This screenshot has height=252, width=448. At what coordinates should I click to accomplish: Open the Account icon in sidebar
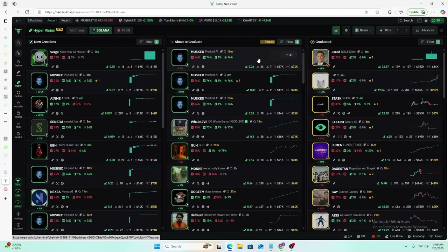click(x=18, y=226)
